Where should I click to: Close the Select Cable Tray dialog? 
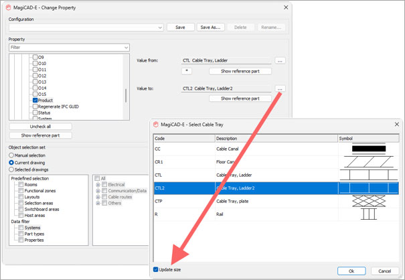coord(397,125)
